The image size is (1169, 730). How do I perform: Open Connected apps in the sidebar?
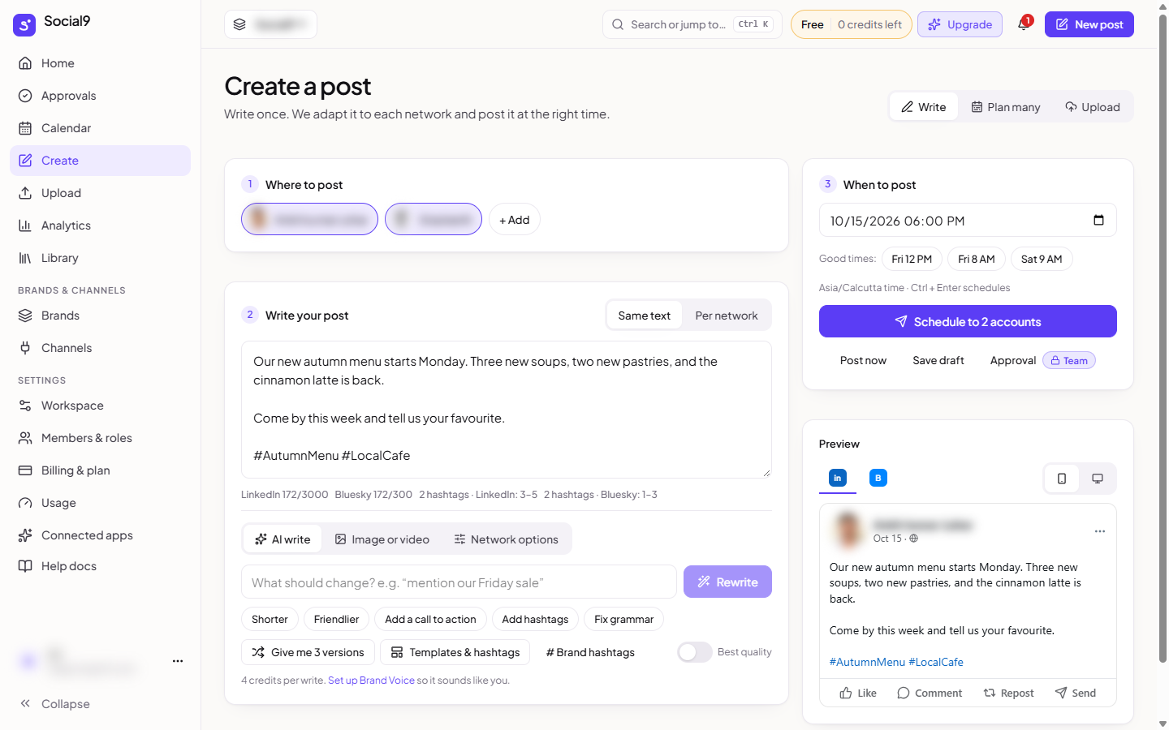[101, 535]
